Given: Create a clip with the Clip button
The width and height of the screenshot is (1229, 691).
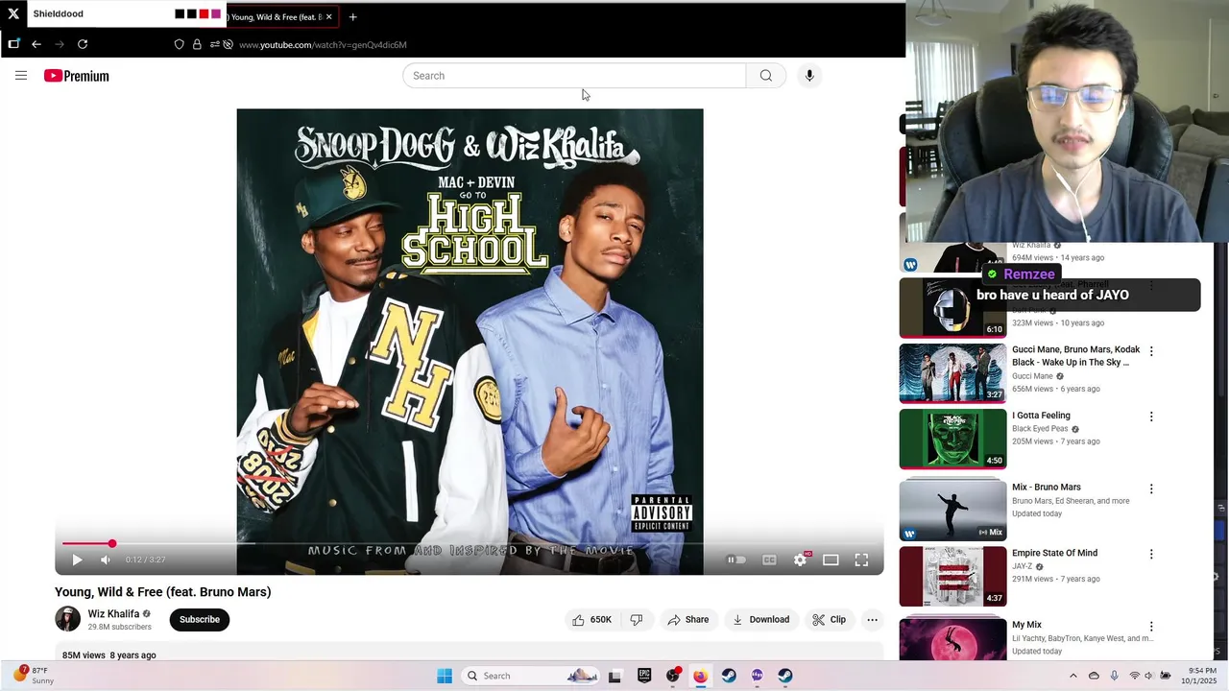Looking at the screenshot, I should click(x=830, y=620).
